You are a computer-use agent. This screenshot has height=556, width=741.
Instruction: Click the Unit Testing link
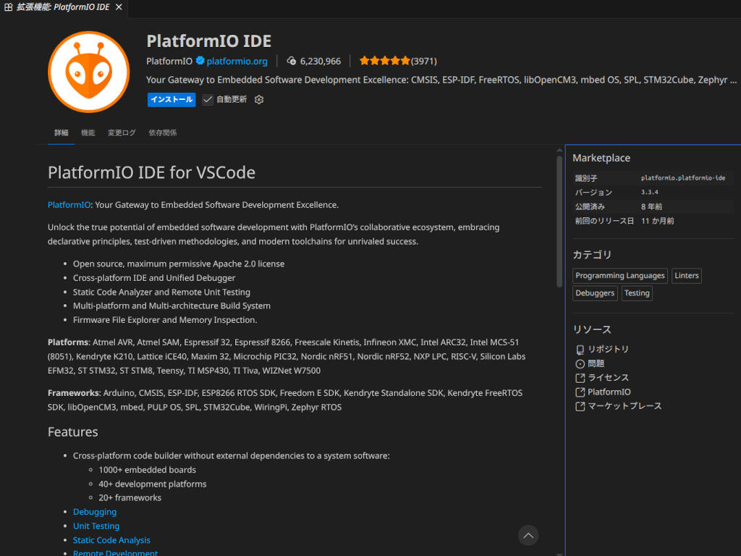96,526
